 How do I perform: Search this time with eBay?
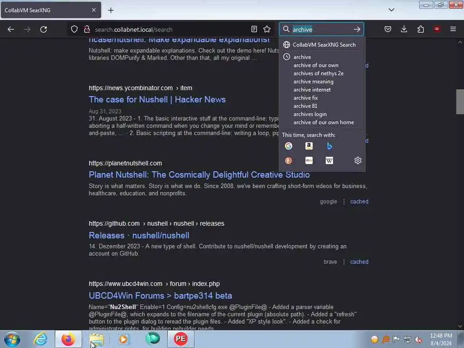tap(309, 160)
